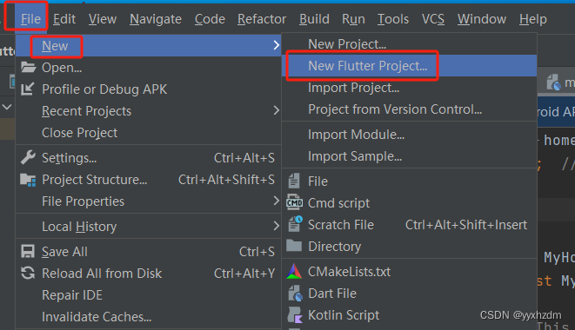Click the Profile or Debug APK icon
The image size is (575, 330).
[28, 89]
